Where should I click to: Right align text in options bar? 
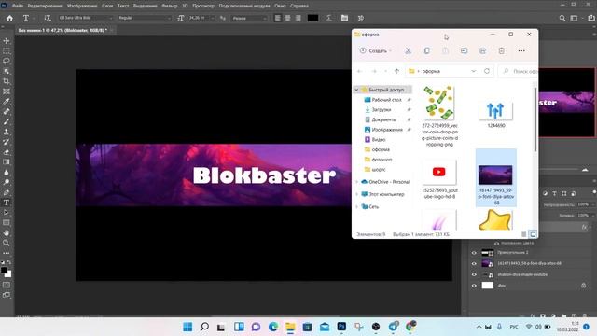(298, 18)
